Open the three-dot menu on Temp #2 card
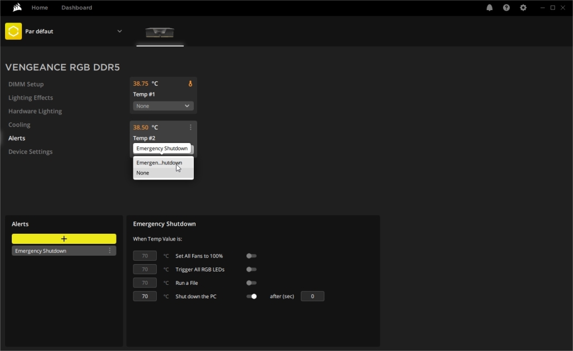 click(190, 127)
